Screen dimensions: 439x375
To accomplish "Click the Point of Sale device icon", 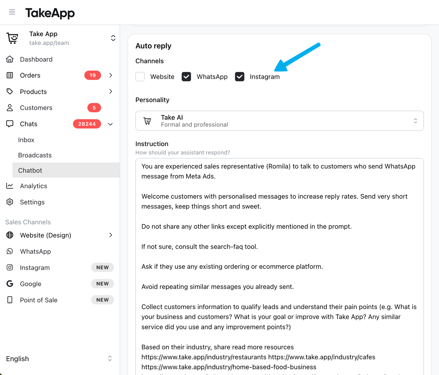I will [10, 300].
